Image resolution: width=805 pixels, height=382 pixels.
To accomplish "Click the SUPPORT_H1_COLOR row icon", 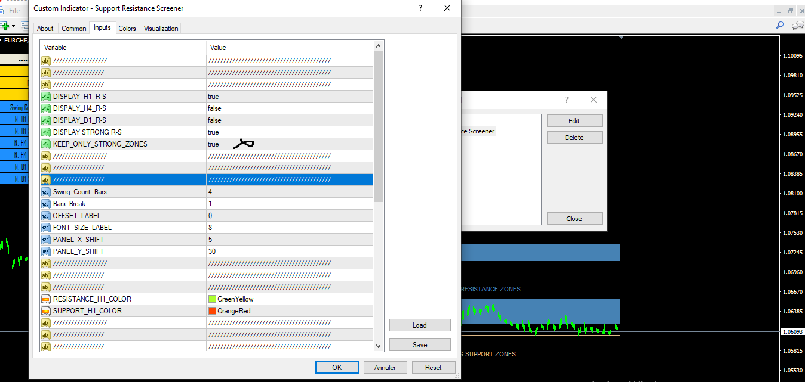I will coord(46,311).
